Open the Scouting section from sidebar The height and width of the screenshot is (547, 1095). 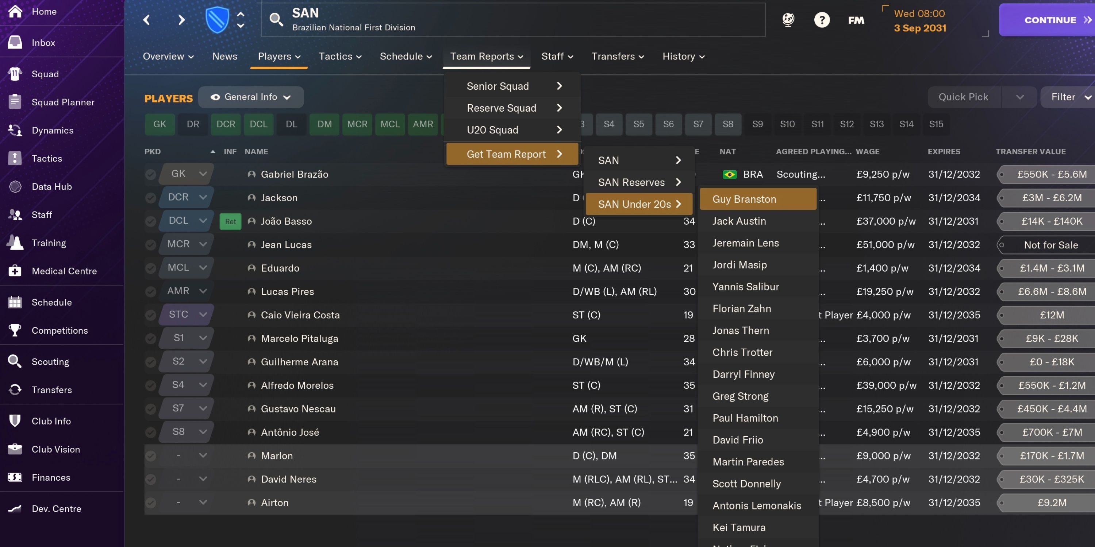pos(50,361)
